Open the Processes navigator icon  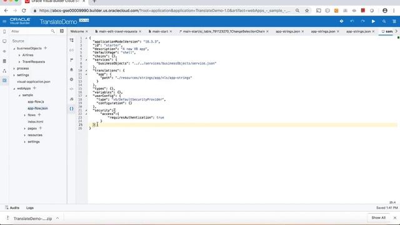(x=4, y=71)
